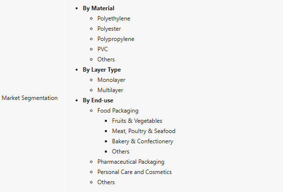Viewport: 283px width, 192px height.
Task: Click Pharmaceutical Packaging entry
Action: [131, 162]
